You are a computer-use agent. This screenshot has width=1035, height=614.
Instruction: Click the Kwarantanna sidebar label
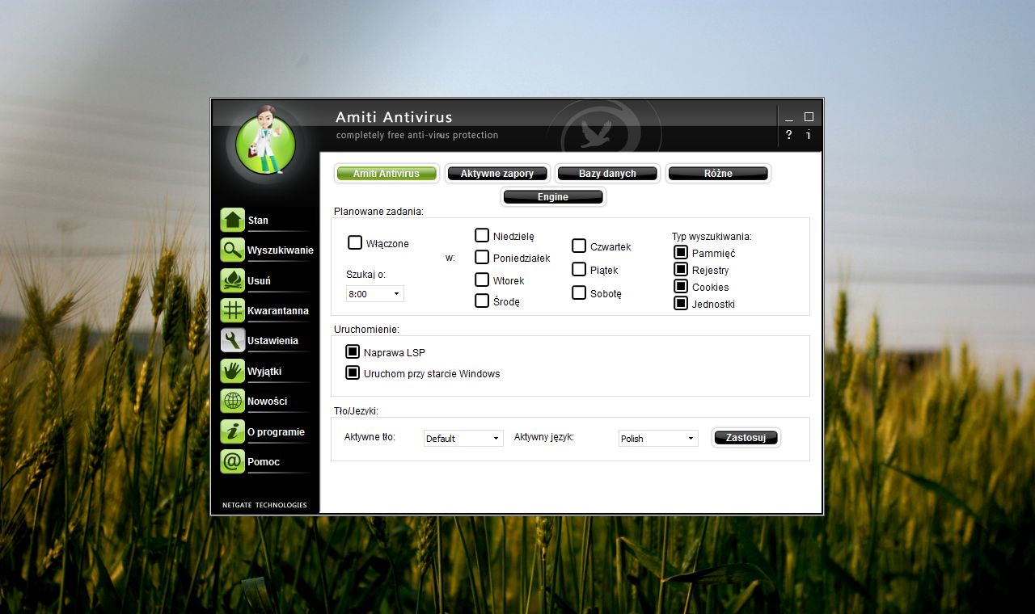pyautogui.click(x=278, y=311)
